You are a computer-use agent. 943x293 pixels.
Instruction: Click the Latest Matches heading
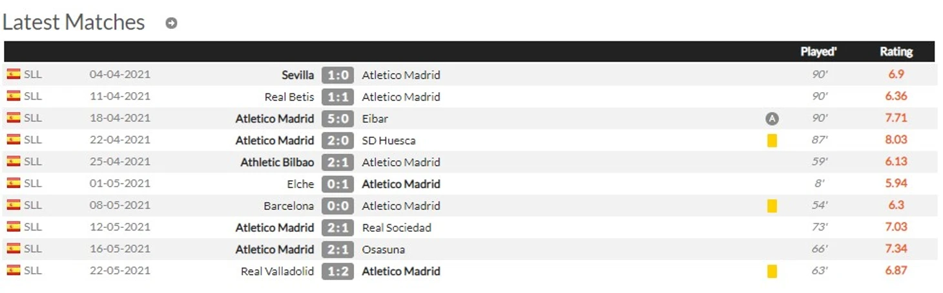[74, 23]
